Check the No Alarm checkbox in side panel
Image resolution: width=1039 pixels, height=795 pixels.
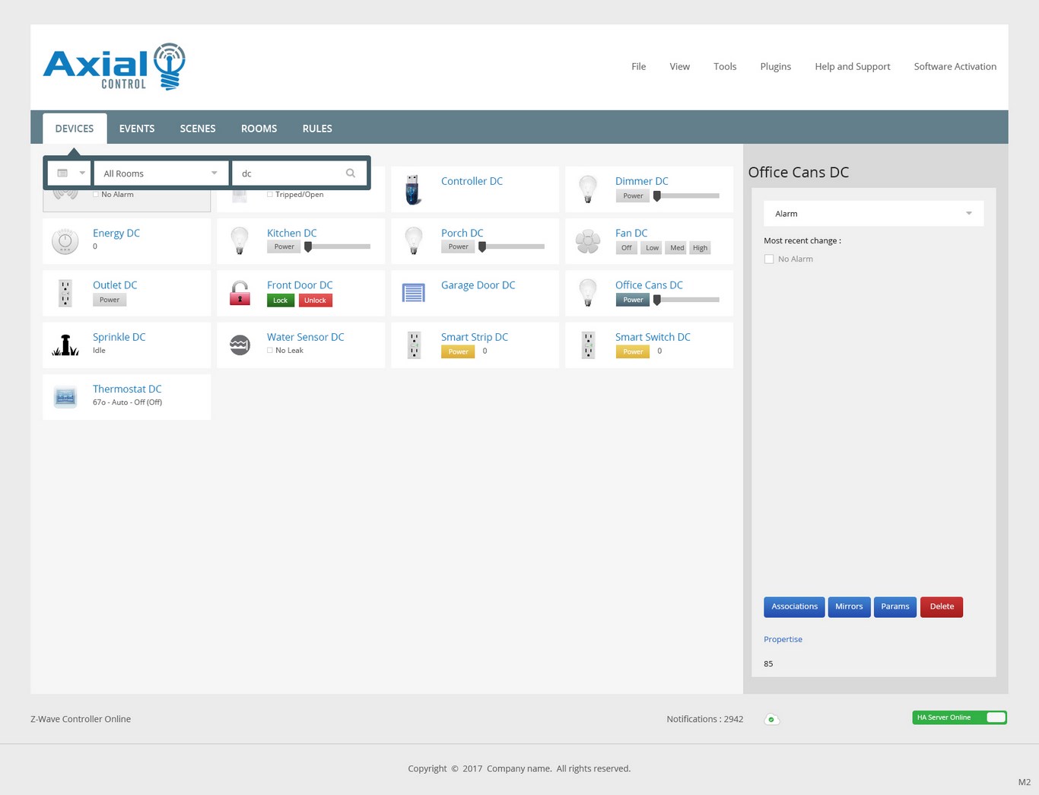(769, 259)
